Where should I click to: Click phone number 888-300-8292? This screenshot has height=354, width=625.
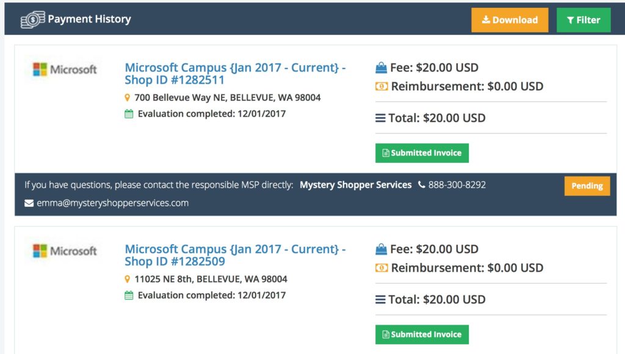(x=457, y=185)
